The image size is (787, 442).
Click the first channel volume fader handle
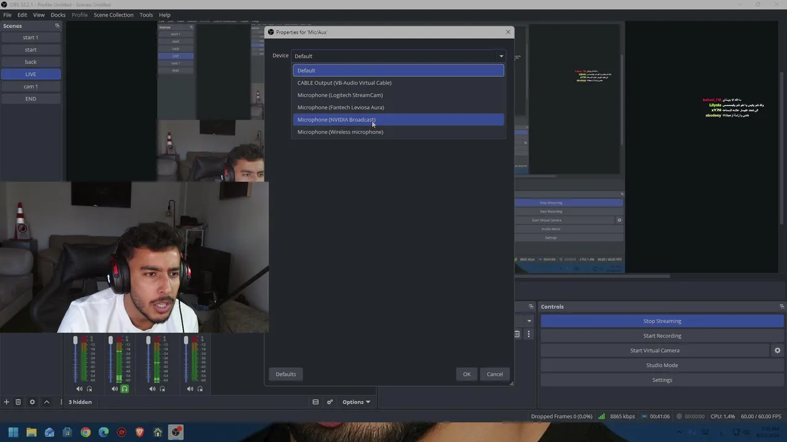click(76, 340)
